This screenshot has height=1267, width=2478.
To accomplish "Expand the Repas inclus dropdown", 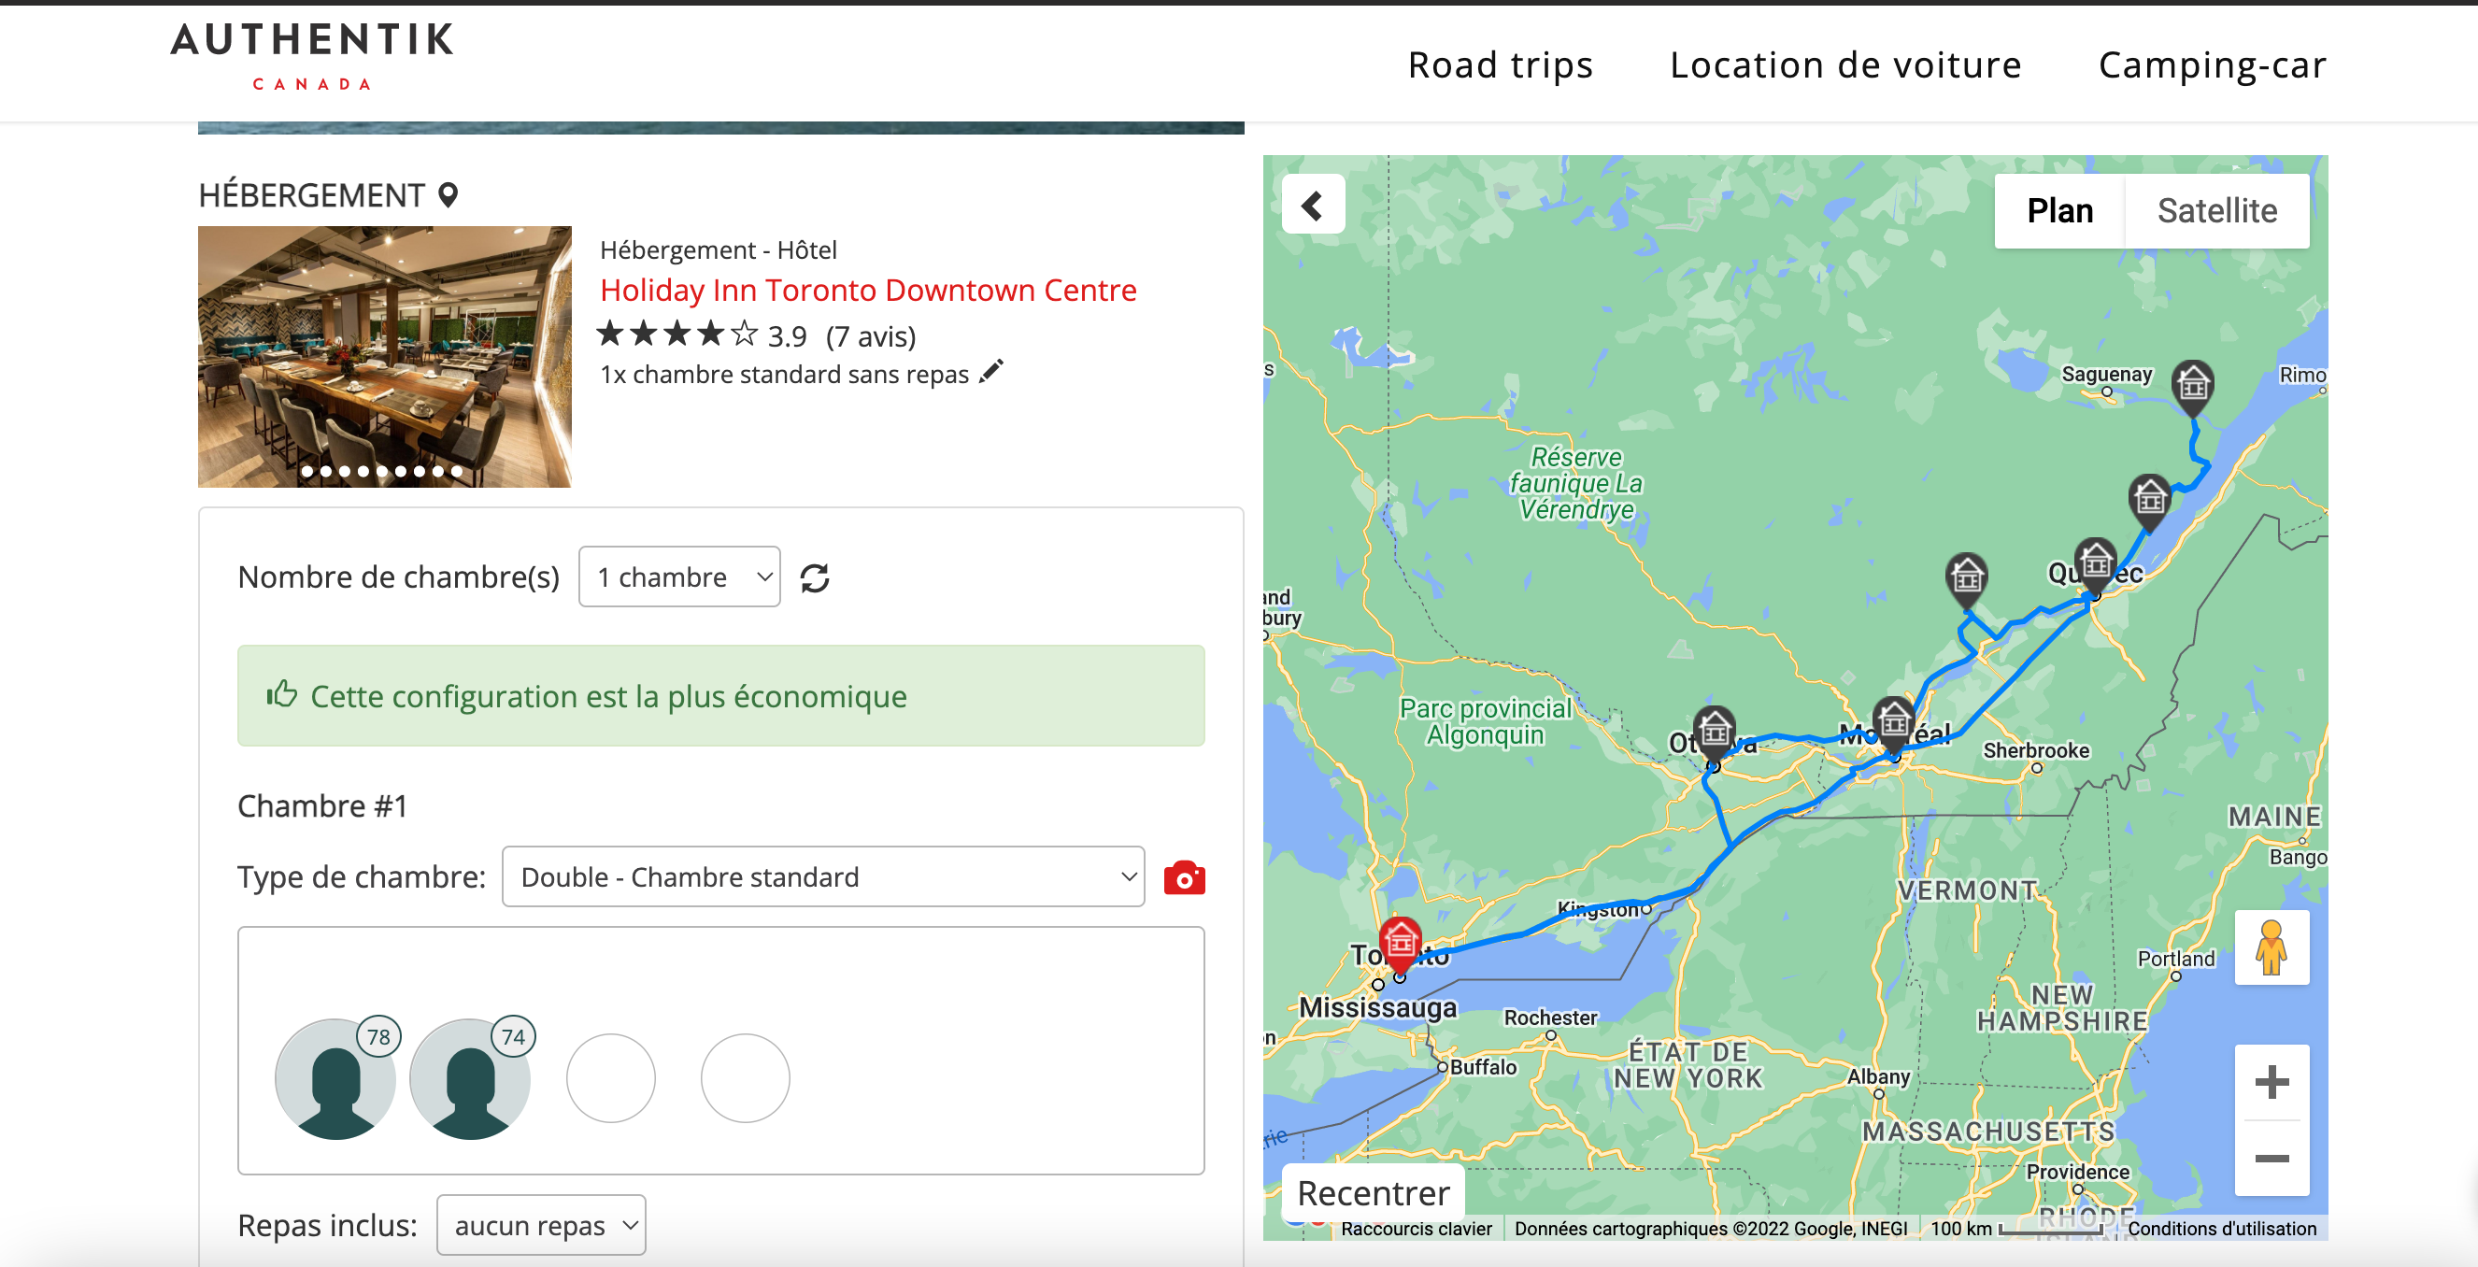I will click(x=541, y=1225).
